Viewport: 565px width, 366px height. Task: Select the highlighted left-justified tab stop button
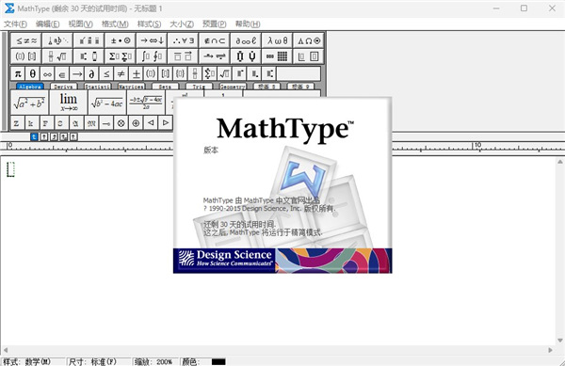coord(34,136)
